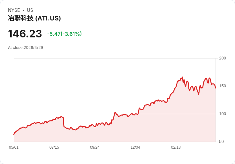Click the US market label

tap(30, 10)
